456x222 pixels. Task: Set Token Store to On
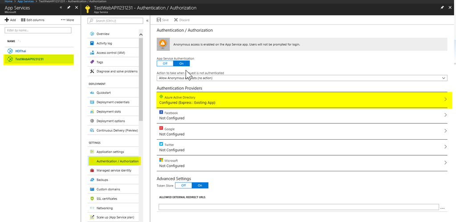[x=200, y=185]
